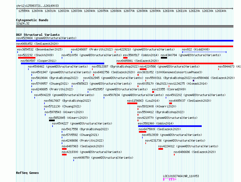
Task: Open the nsv5504412 (ByrskaBishop2022) label
Action: click(161, 112)
